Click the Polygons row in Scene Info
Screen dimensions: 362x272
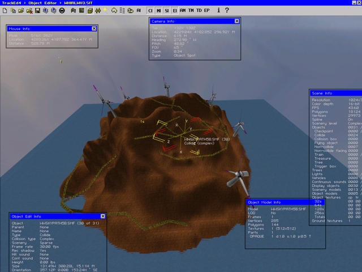tap(336, 112)
